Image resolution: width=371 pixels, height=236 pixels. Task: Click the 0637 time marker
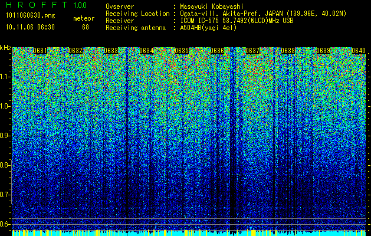click(x=252, y=51)
